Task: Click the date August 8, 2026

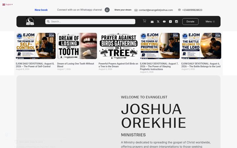Action: coord(22,69)
